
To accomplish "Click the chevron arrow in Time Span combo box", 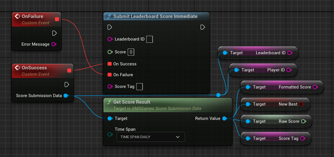I will click(178, 137).
